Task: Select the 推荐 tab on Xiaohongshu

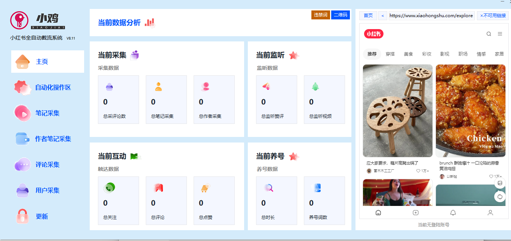Action: [372, 54]
